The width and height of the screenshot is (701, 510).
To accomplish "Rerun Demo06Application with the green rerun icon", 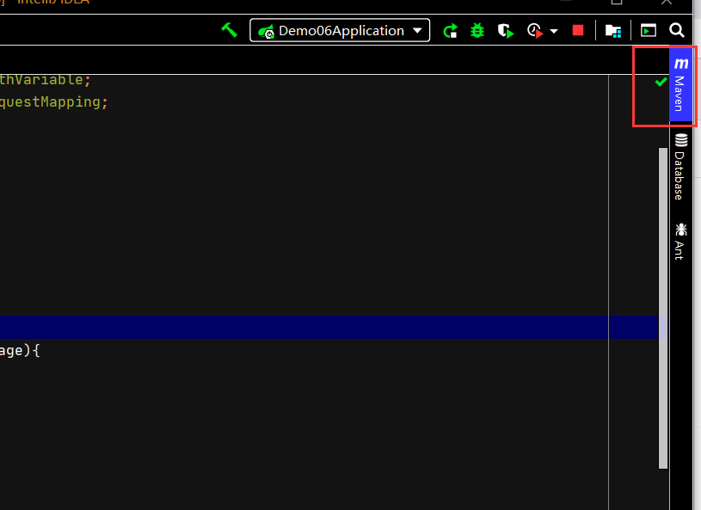I will 450,31.
